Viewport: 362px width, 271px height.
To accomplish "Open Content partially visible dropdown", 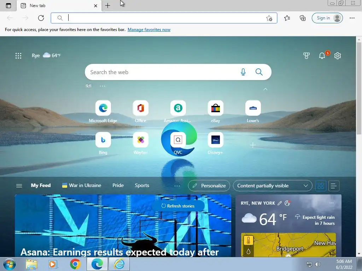I will pyautogui.click(x=273, y=186).
